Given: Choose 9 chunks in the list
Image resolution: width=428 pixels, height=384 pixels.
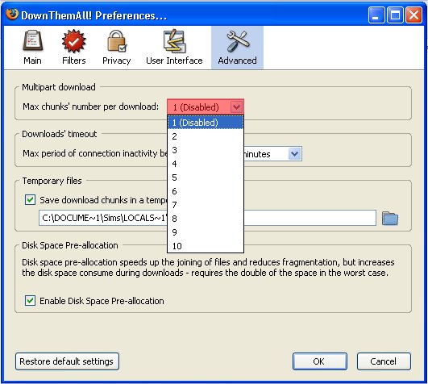Looking at the screenshot, I should 206,232.
